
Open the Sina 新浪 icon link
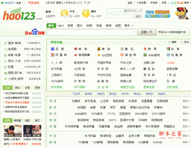coord(76,49)
